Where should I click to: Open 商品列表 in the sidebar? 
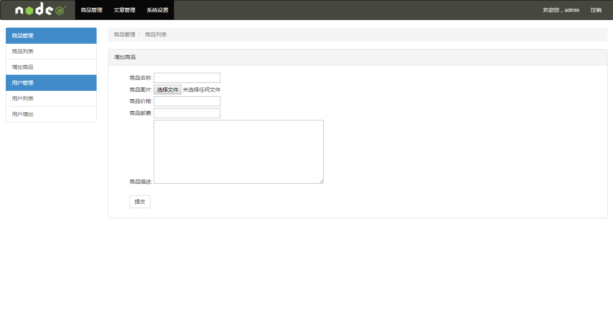(x=51, y=51)
